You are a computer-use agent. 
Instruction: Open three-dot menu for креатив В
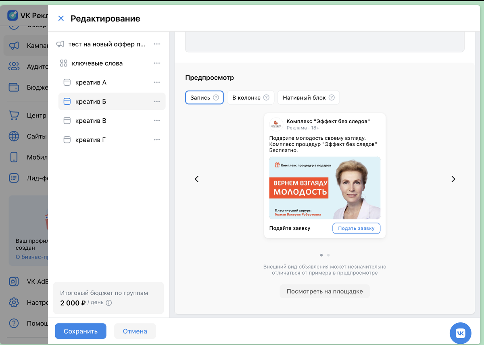[x=157, y=120]
